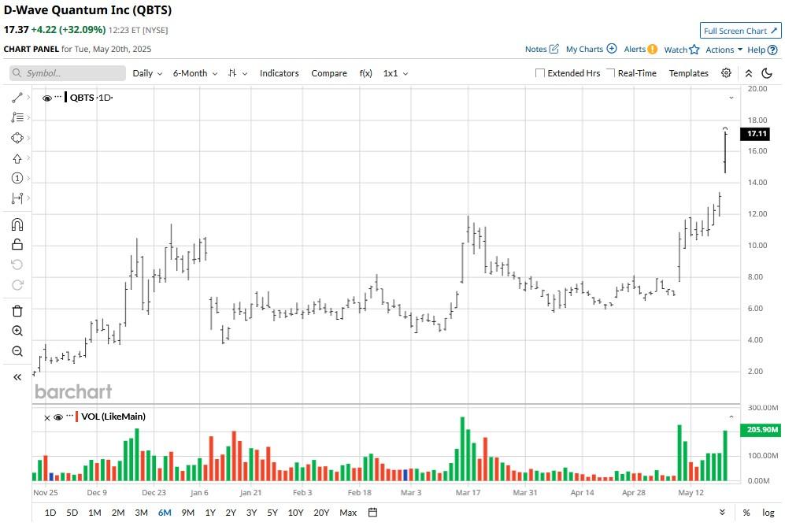Open the Actions dropdown menu
Image resolution: width=785 pixels, height=526 pixels.
(724, 50)
